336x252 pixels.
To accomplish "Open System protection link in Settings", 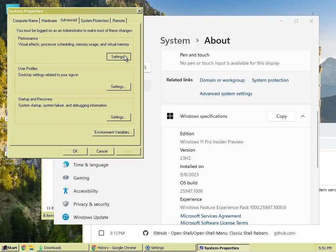I will click(x=270, y=80).
